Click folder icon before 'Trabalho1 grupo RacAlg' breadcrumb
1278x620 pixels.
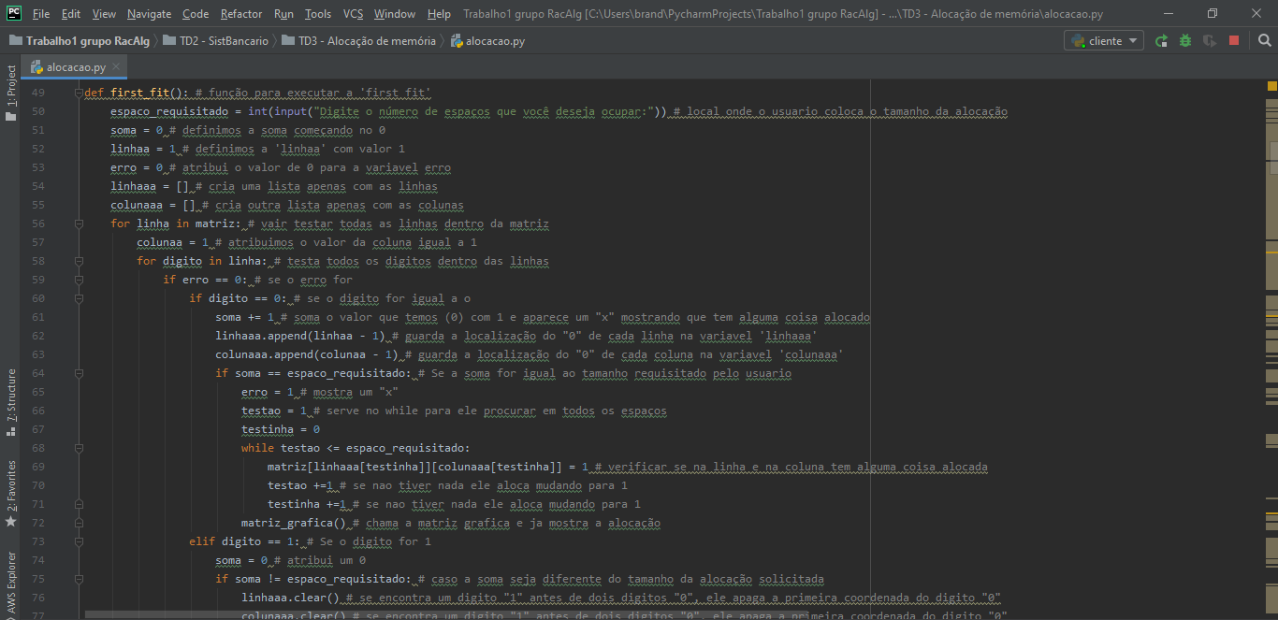point(15,41)
